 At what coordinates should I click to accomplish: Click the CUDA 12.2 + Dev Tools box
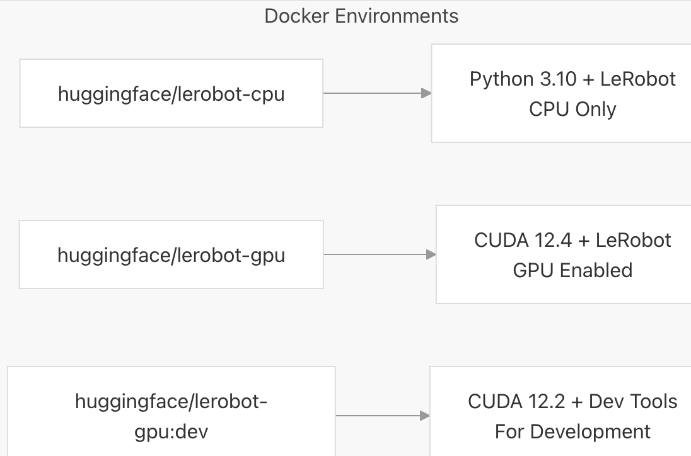tap(560, 411)
